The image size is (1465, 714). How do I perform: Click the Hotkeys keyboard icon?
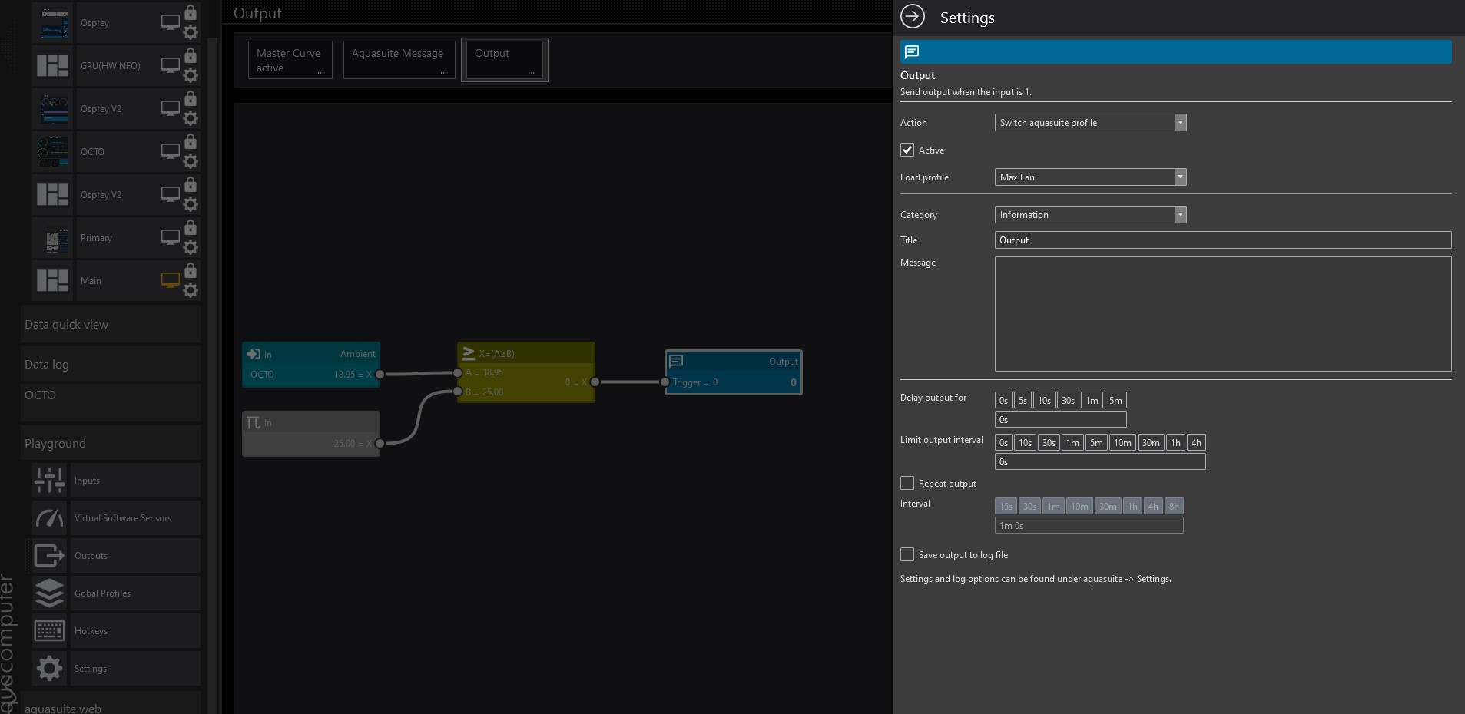(x=50, y=631)
